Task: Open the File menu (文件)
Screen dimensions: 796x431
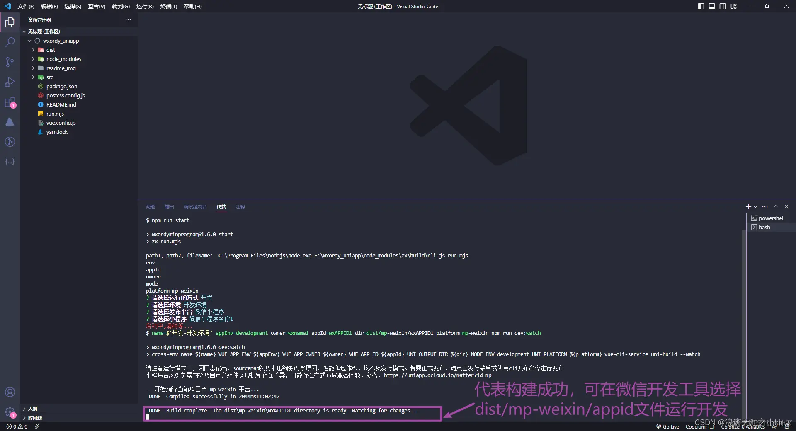Action: 26,6
